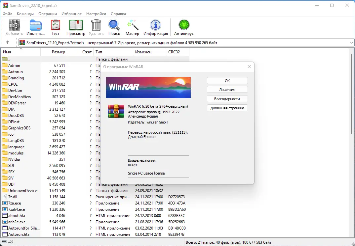355x246 pixels.
Task: Click the 7za.exe application icon
Action: point(5,203)
